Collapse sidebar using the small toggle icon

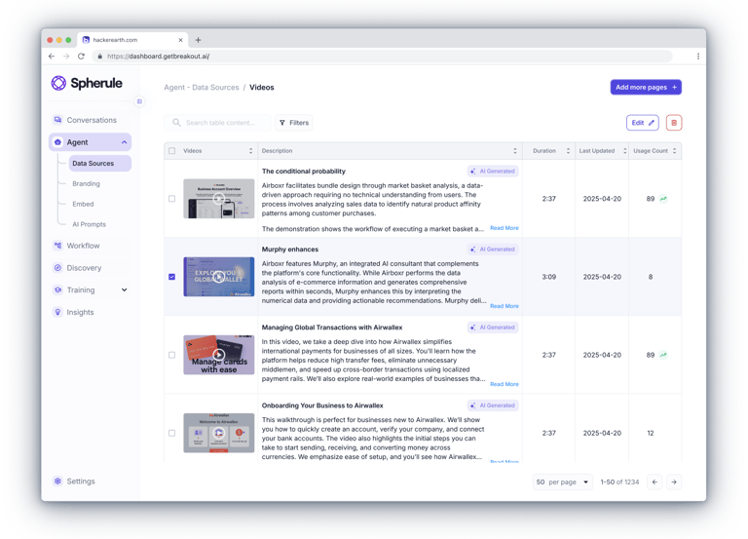[139, 101]
